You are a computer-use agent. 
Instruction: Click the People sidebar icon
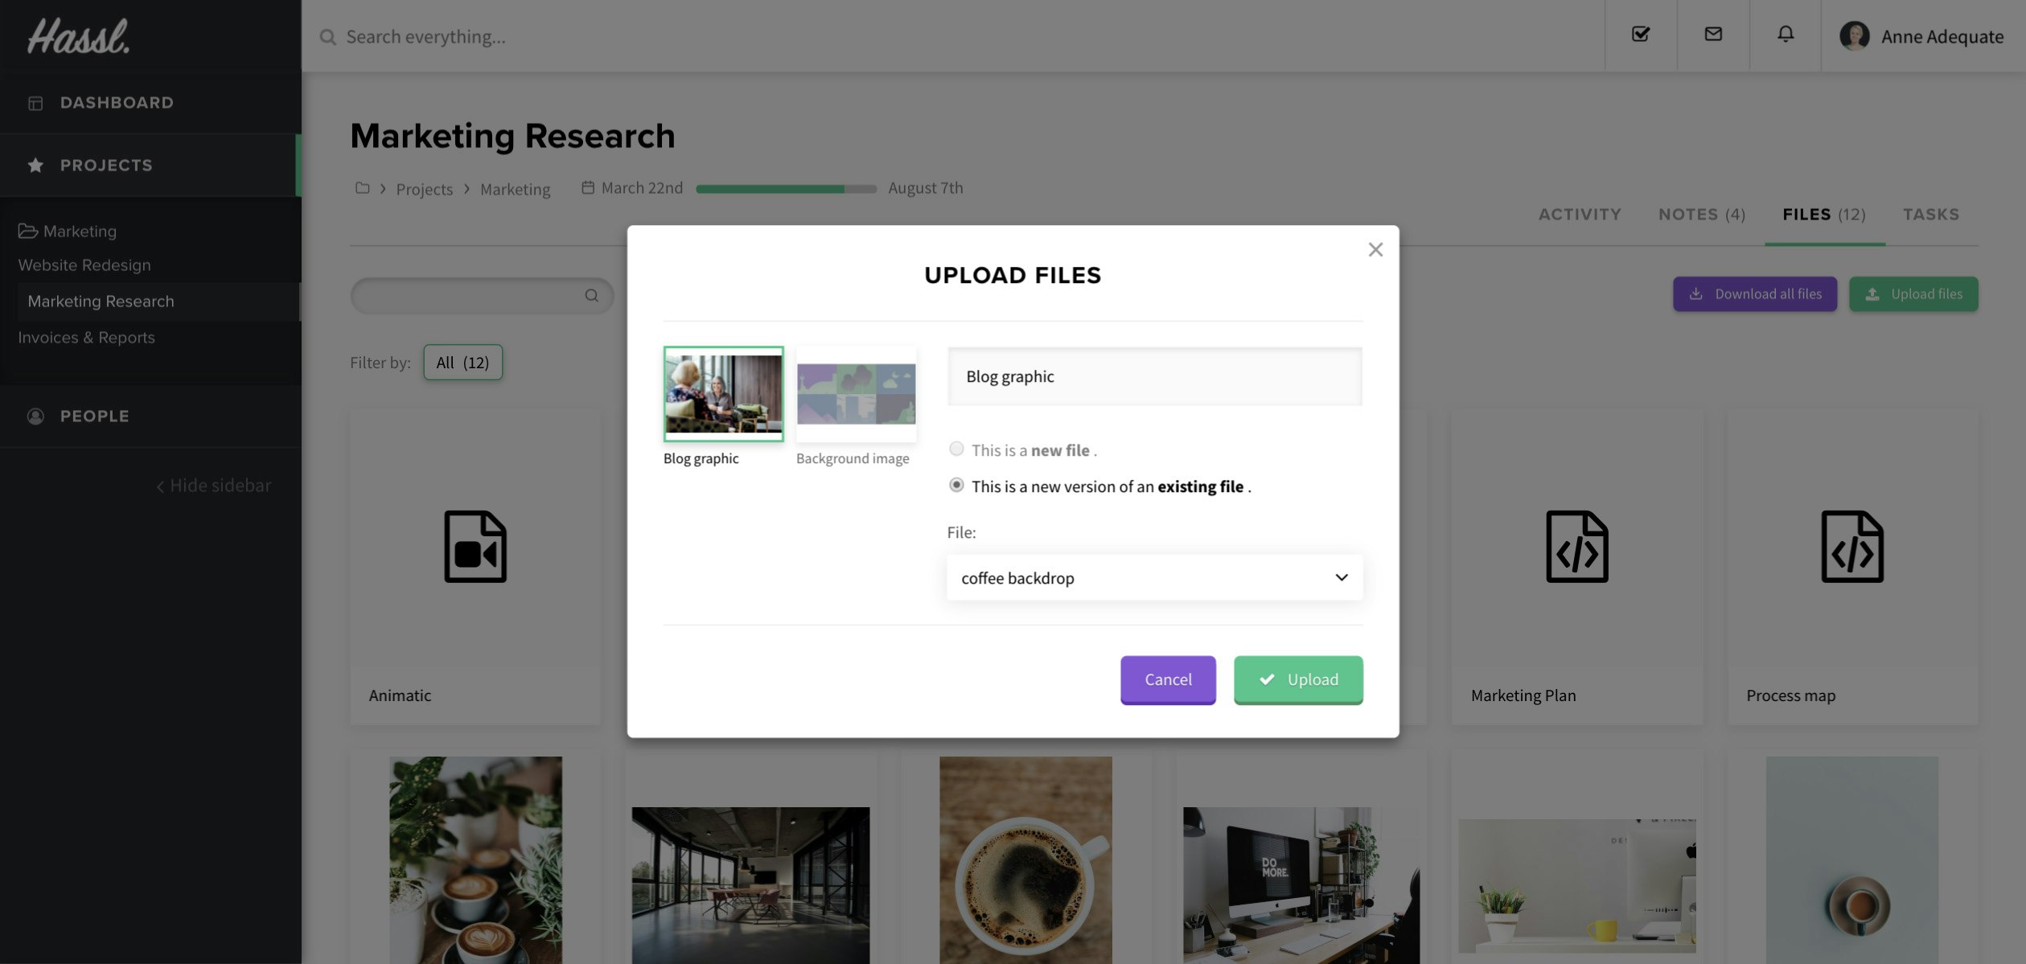pyautogui.click(x=35, y=416)
